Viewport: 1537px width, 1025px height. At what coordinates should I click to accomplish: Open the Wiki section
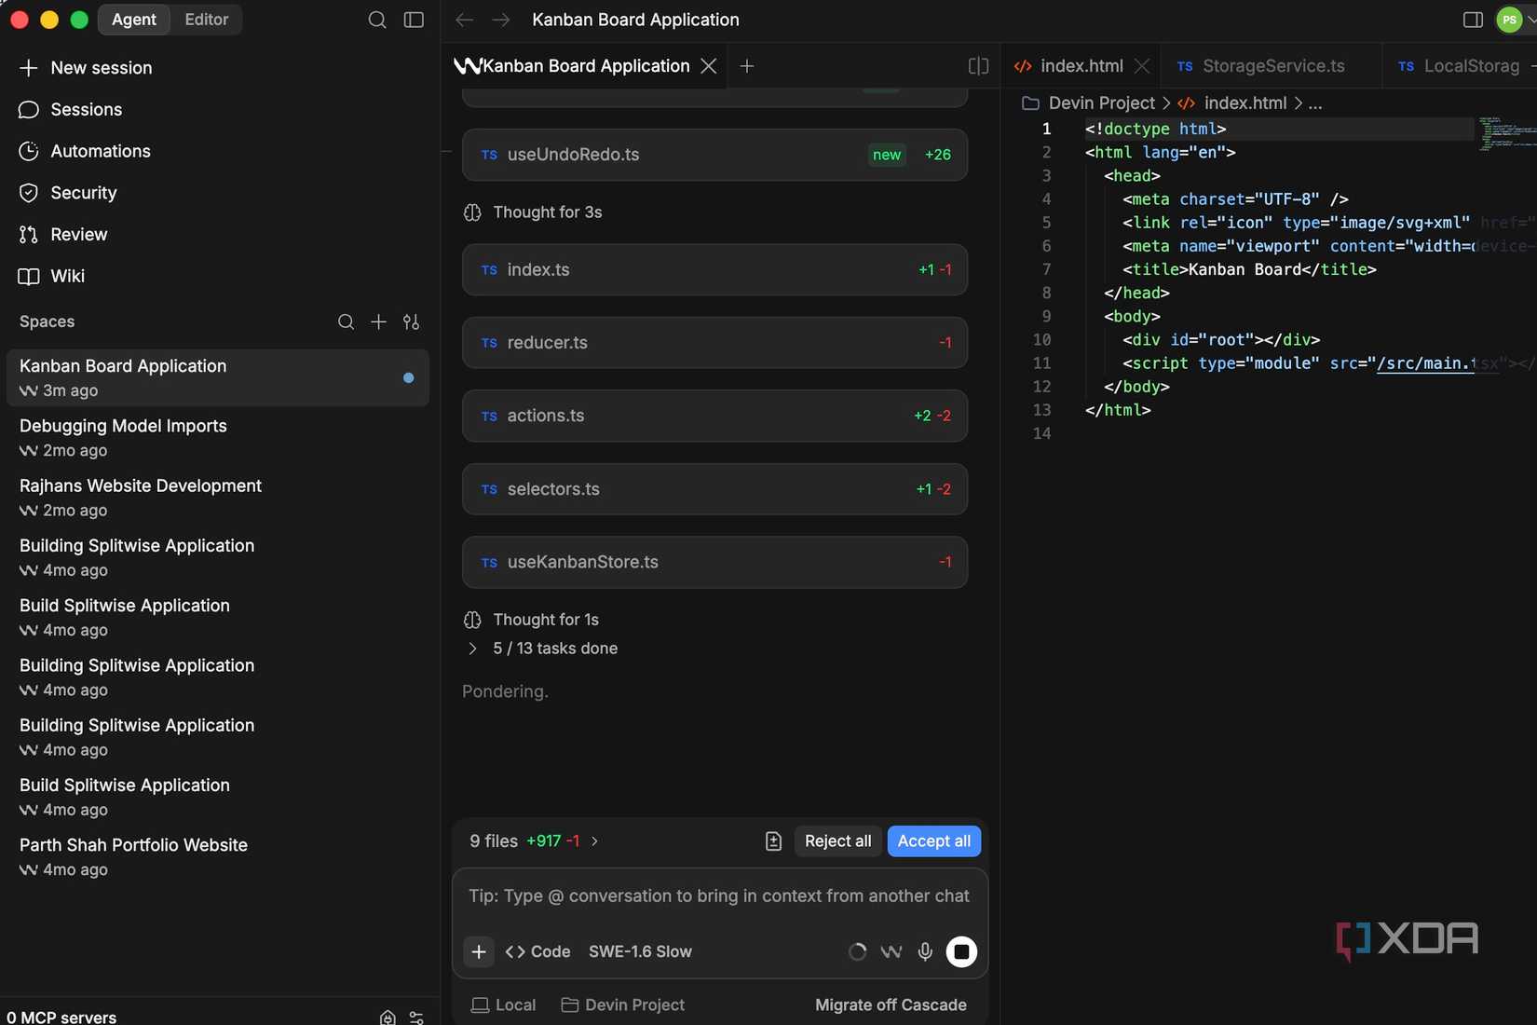click(51, 276)
